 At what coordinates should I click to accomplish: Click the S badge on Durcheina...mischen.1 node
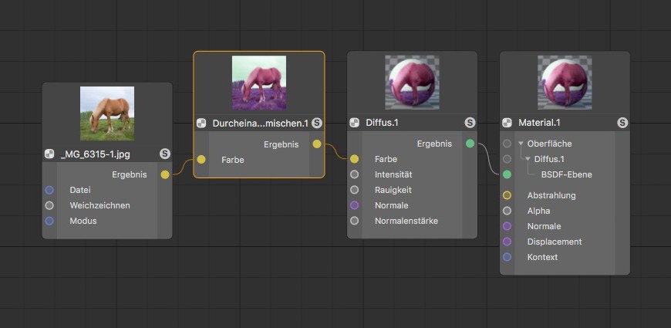click(x=317, y=123)
